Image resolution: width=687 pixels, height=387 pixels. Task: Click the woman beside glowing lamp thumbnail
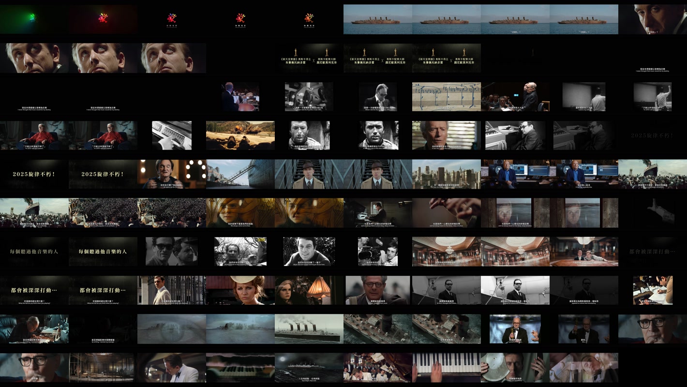point(309,290)
